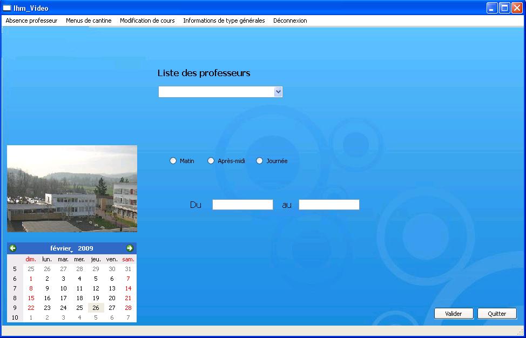Click the Quitter button
Viewport: 526px width, 338px height.
point(497,314)
